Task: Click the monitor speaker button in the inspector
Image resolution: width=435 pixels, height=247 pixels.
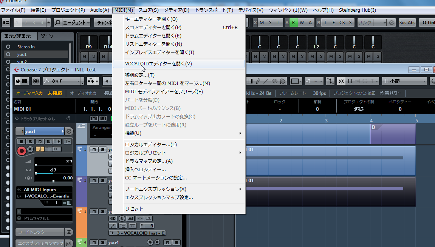Action: point(31,150)
